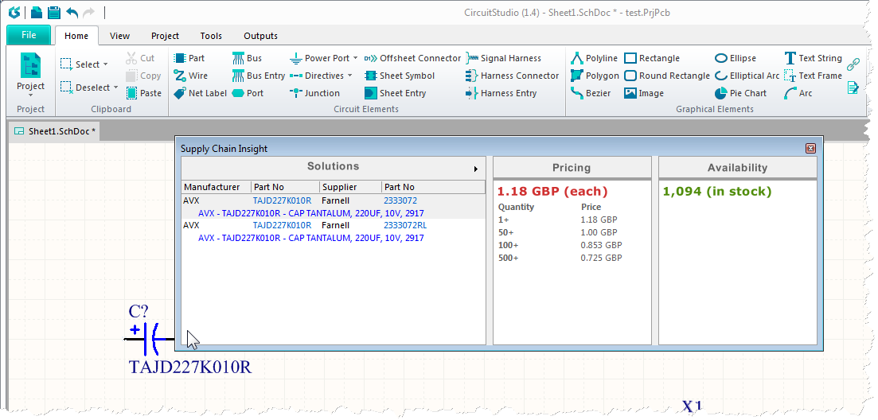
Task: Click the second TAJD227K010R manufacturer part link
Action: click(x=282, y=225)
